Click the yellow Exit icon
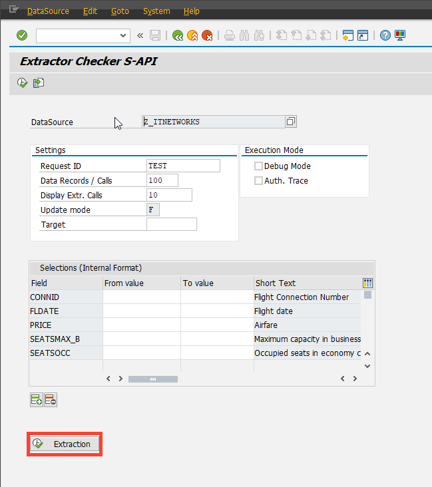Screen dimensions: 432x487 pos(192,35)
